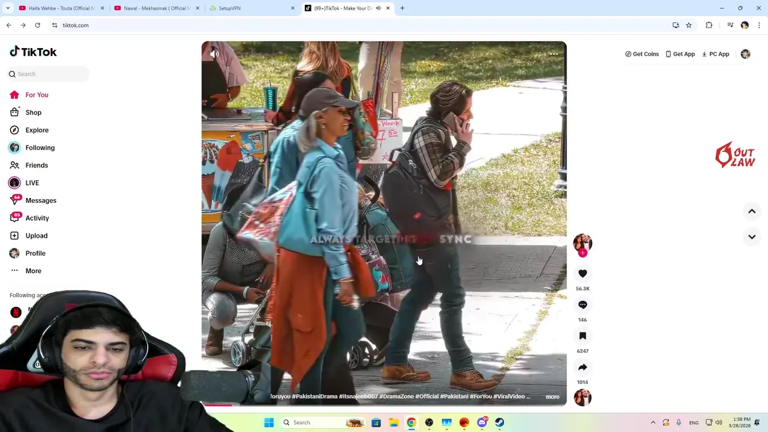Open Discord from the taskbar

(482, 422)
